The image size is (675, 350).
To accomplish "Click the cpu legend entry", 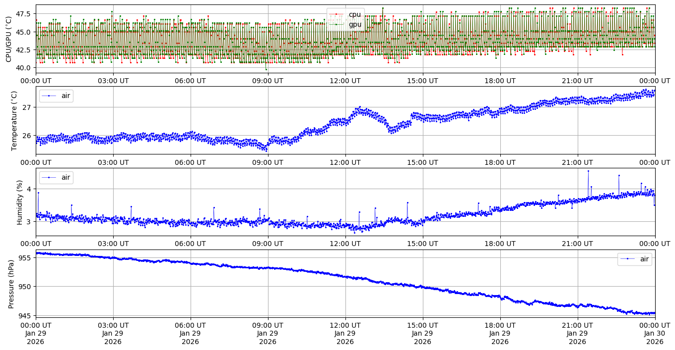I will [x=354, y=14].
